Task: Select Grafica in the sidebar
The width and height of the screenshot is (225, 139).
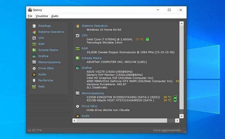Action: coord(43,56)
